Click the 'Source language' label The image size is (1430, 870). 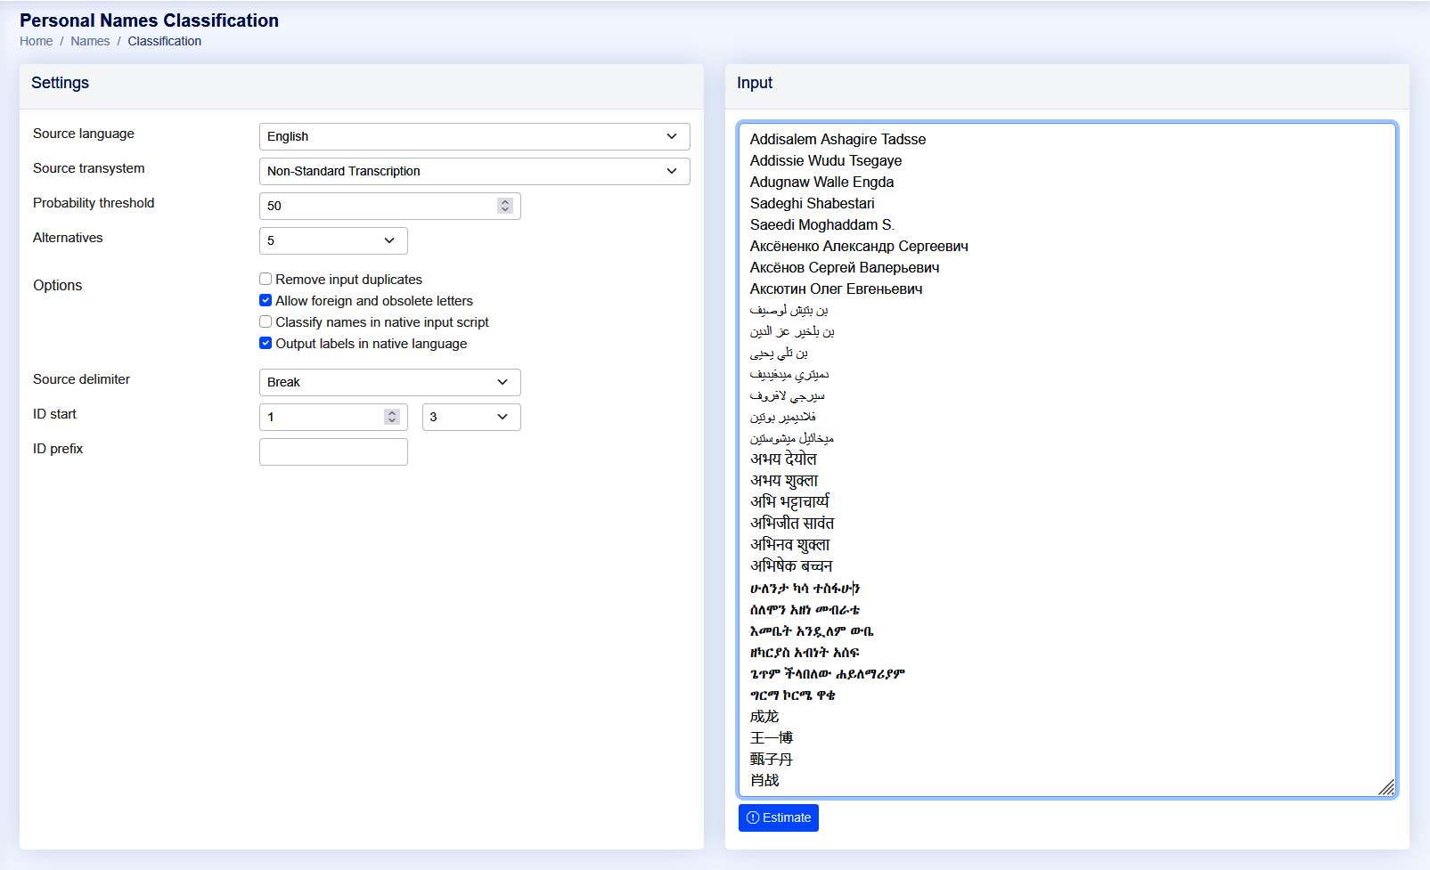(84, 134)
